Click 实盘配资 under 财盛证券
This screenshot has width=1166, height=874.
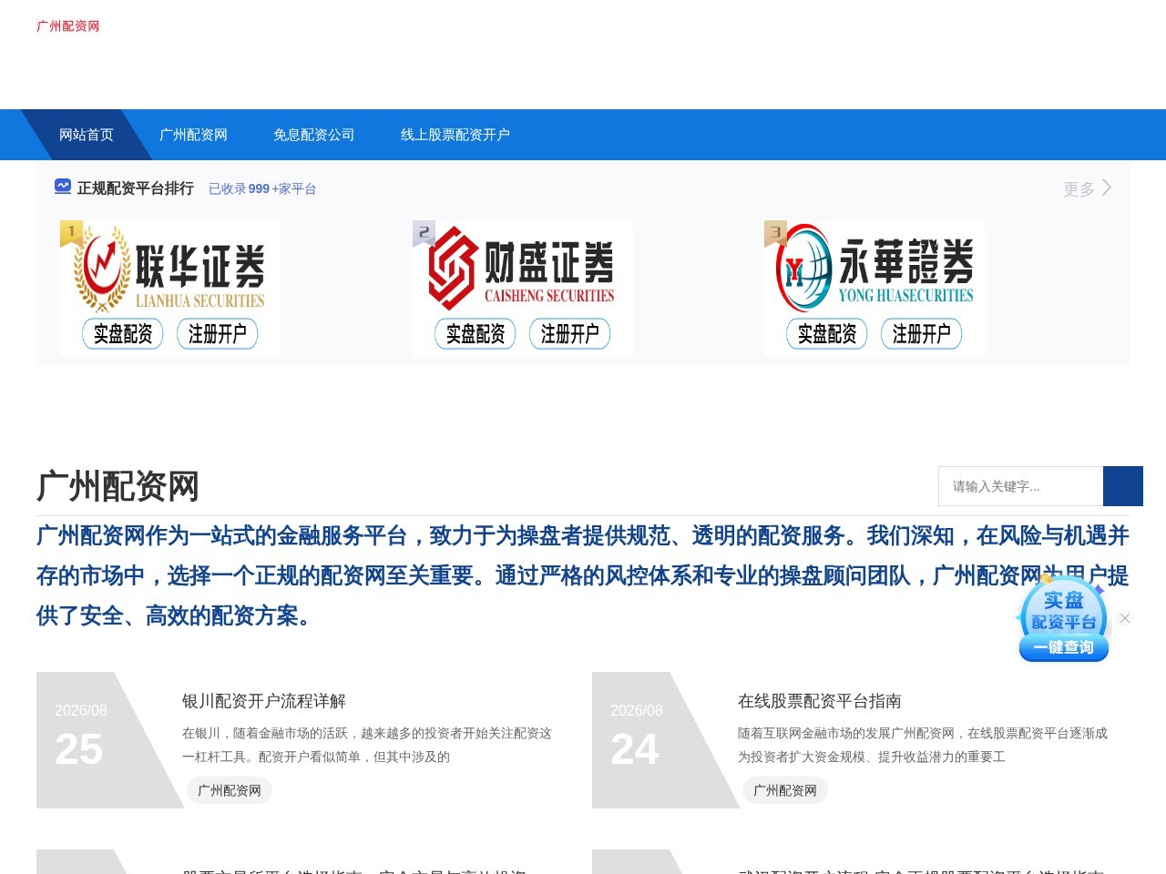(476, 334)
